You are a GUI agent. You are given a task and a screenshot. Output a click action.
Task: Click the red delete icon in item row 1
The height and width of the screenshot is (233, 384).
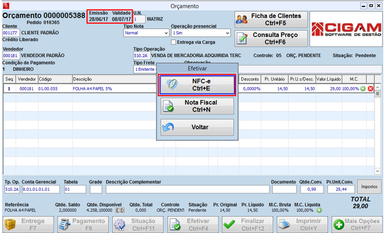pyautogui.click(x=370, y=89)
